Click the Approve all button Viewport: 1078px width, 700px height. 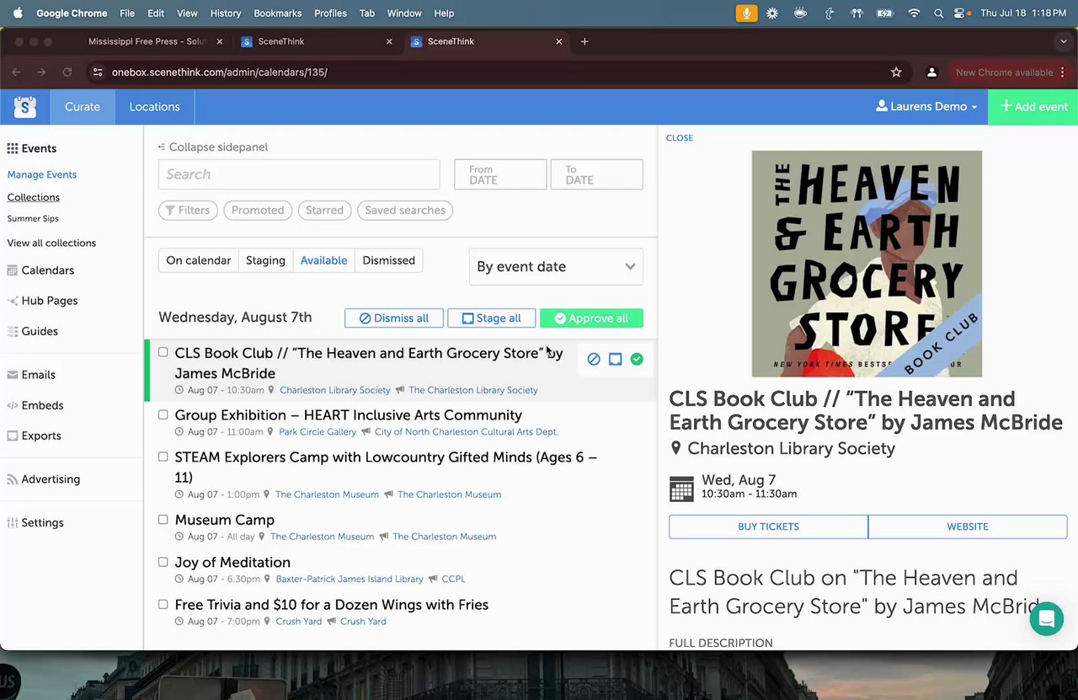click(591, 318)
